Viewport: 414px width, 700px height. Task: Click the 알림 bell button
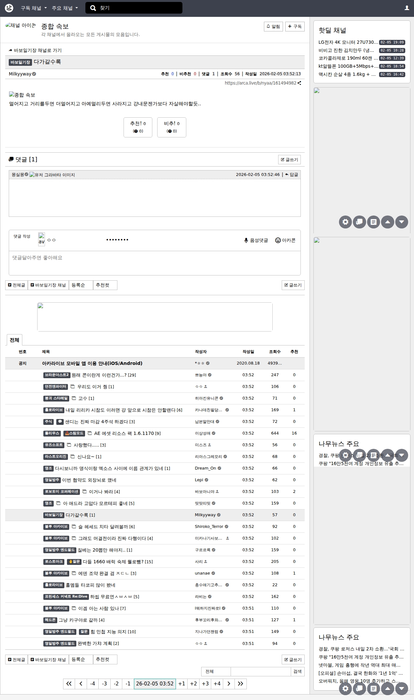point(273,27)
